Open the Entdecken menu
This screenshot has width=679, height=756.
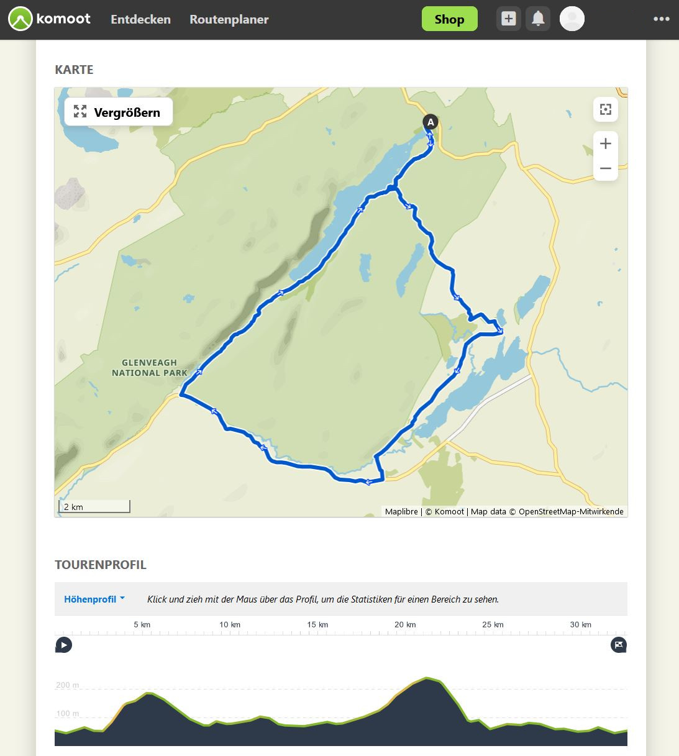pos(140,19)
